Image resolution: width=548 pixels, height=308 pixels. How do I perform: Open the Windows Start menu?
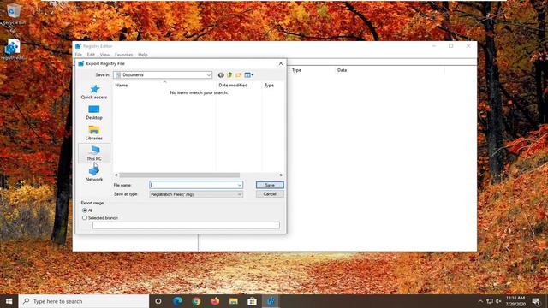[9, 301]
